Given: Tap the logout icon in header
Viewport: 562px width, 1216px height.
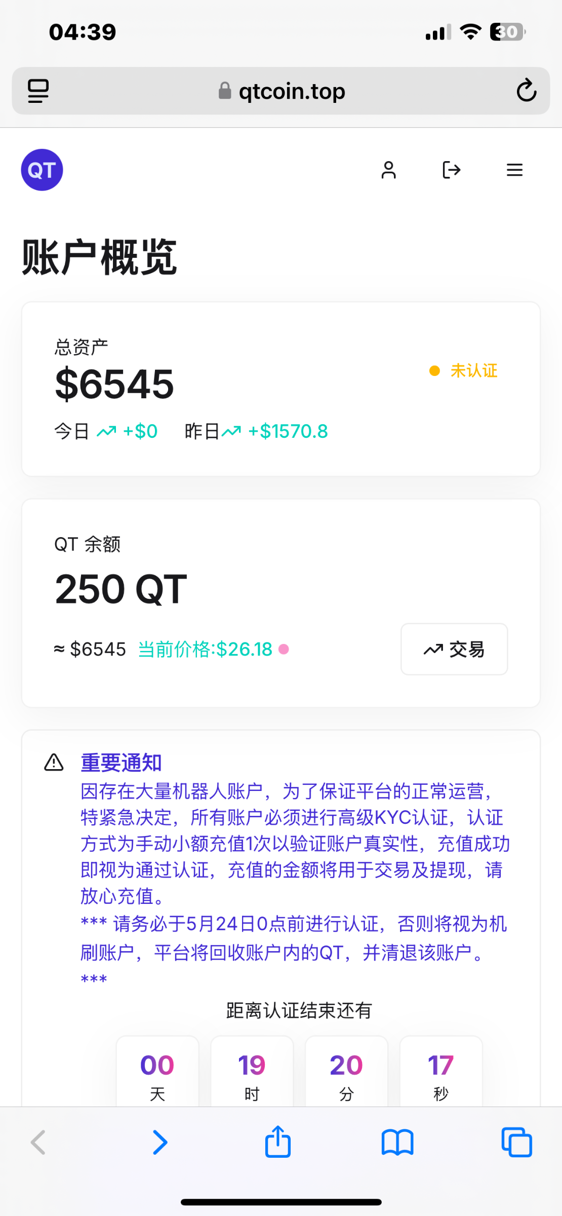Looking at the screenshot, I should point(451,170).
